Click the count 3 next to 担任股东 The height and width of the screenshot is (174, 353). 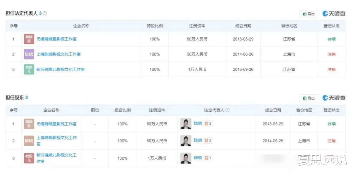coord(26,98)
